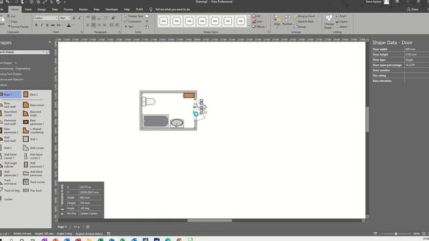
Task: Open the Insert ribbon tab
Action: [x=28, y=9]
